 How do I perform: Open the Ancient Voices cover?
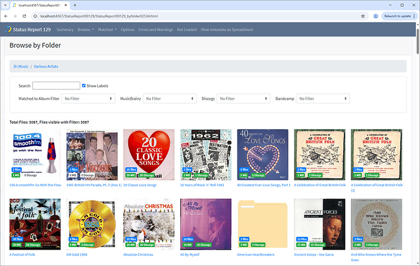click(x=320, y=224)
